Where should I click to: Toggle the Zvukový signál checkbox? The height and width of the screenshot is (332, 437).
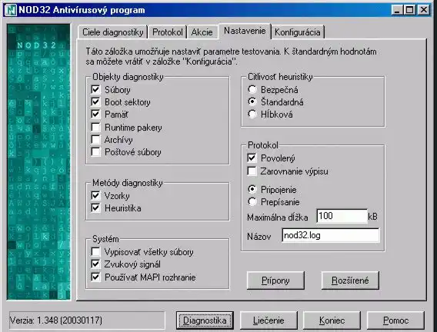coord(95,264)
